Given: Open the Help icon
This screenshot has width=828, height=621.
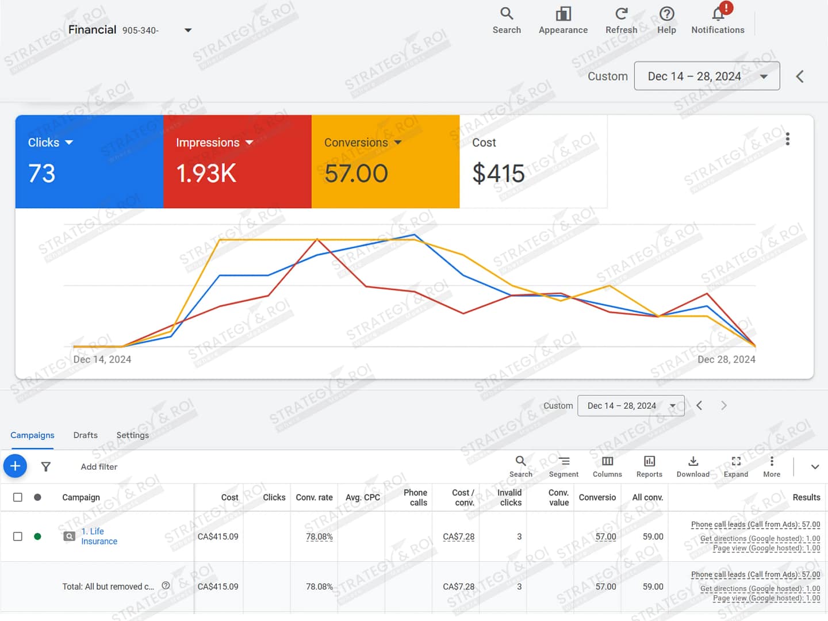Looking at the screenshot, I should point(666,14).
